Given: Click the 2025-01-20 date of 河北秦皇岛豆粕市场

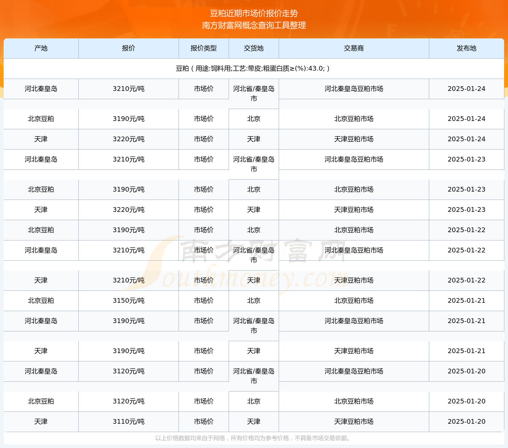Looking at the screenshot, I should pyautogui.click(x=466, y=371).
